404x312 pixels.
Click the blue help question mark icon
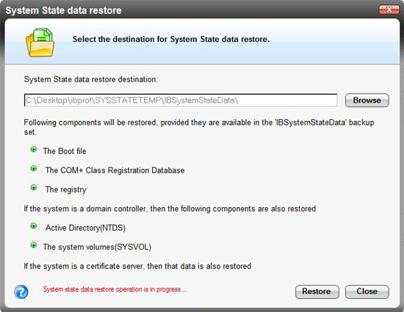pyautogui.click(x=21, y=291)
